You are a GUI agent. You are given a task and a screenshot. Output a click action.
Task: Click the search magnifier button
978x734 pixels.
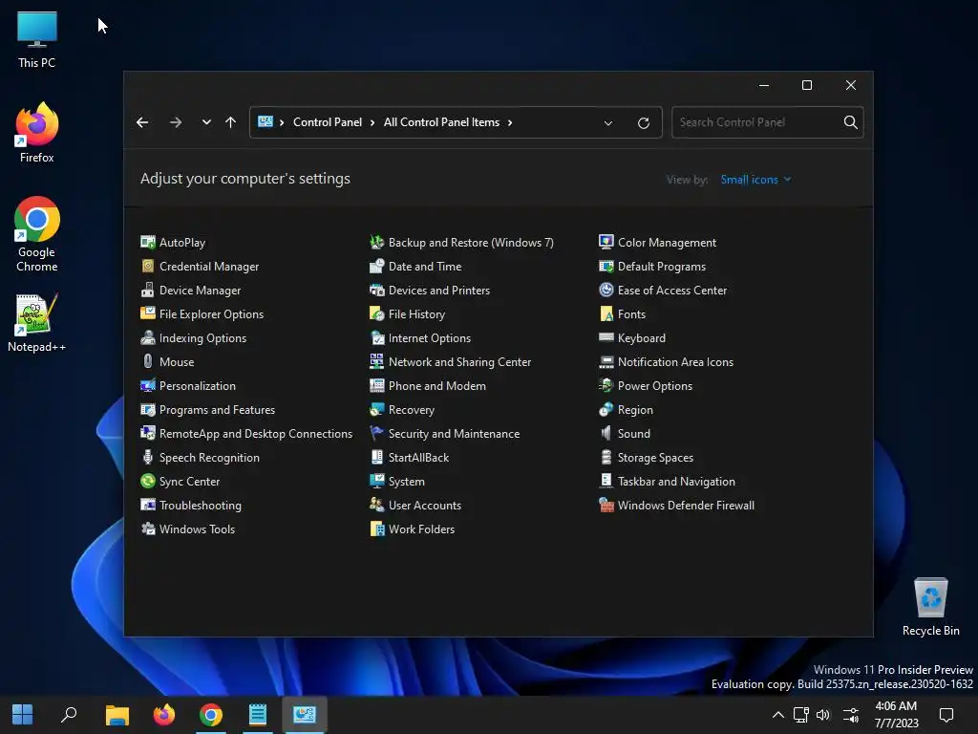(x=851, y=122)
